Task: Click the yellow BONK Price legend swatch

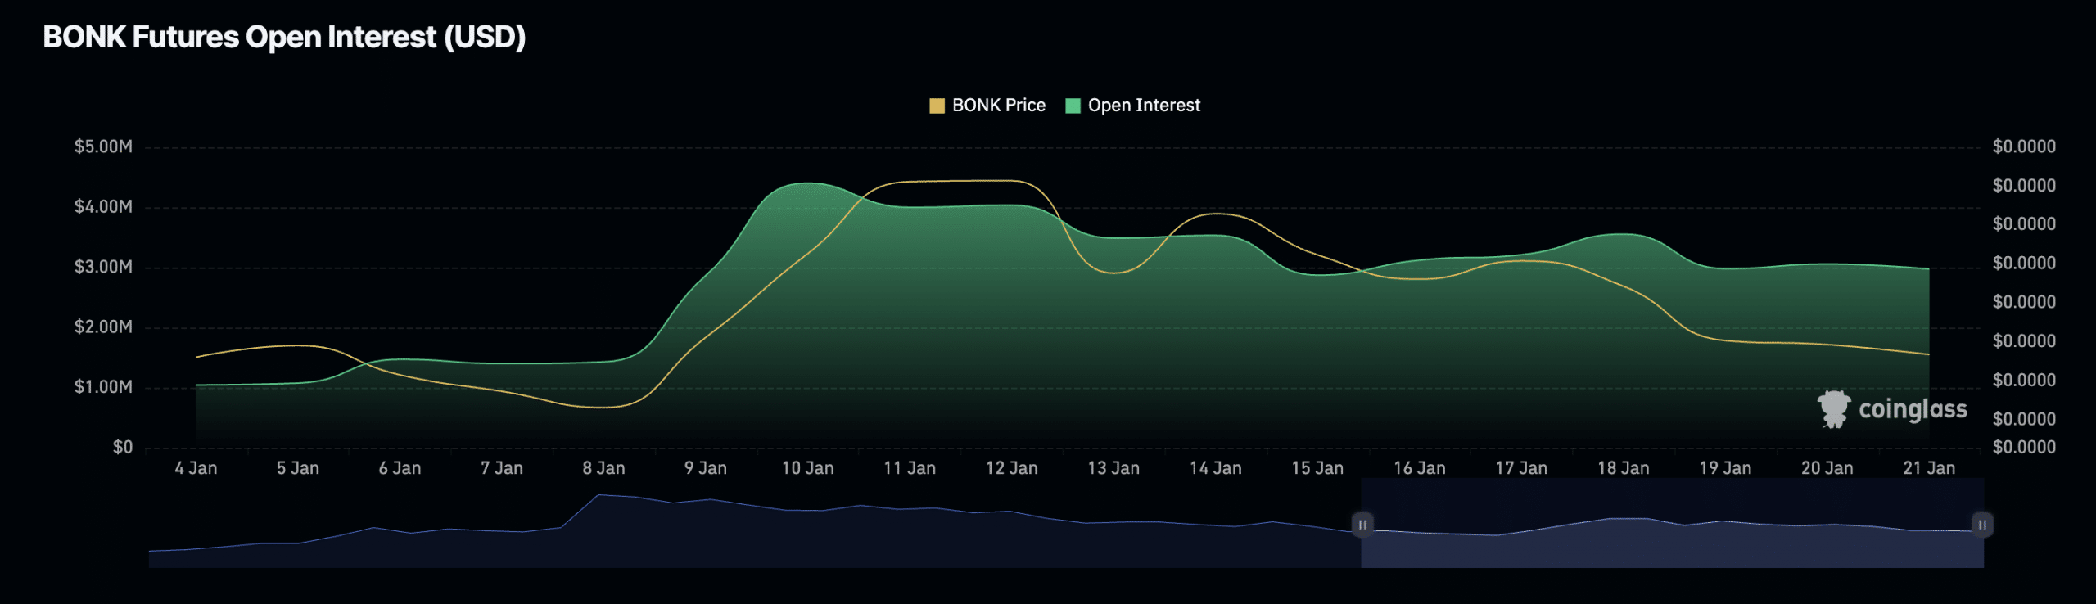Action: point(937,106)
